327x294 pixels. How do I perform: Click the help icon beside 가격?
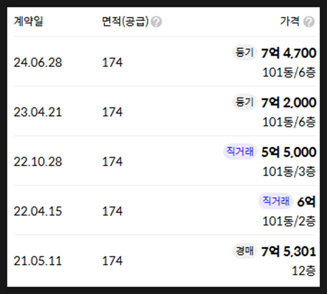pos(309,22)
